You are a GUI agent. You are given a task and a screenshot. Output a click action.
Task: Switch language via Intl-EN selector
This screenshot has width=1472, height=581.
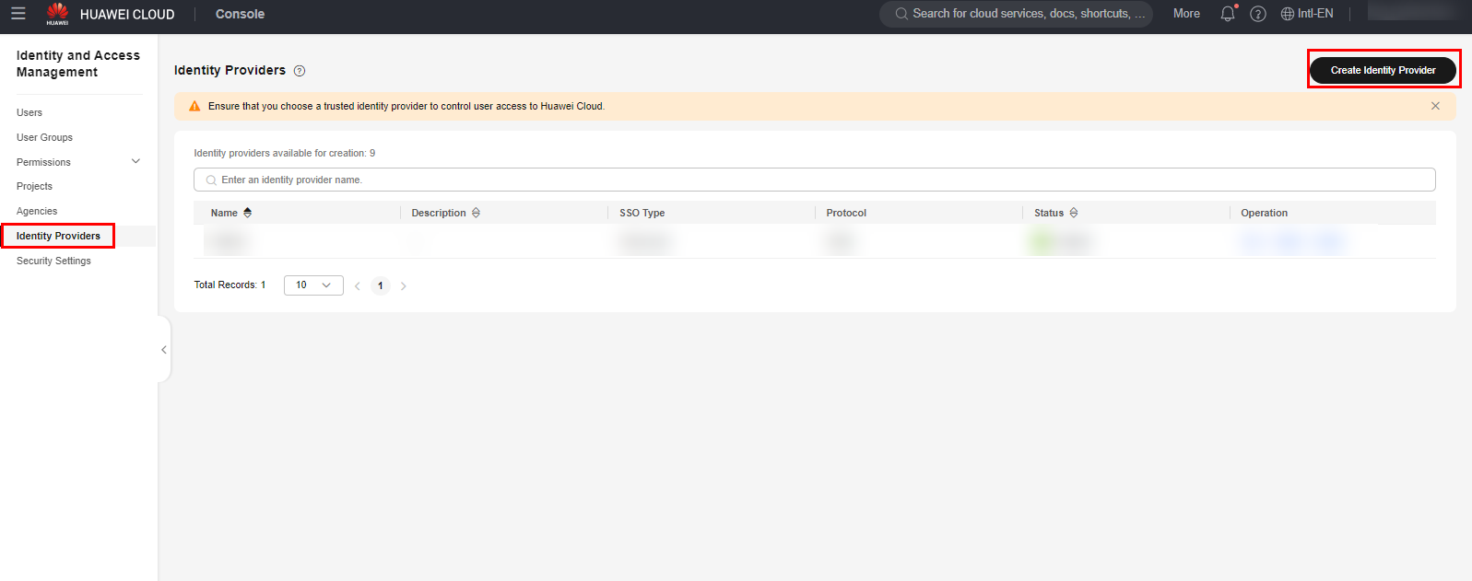coord(1307,14)
